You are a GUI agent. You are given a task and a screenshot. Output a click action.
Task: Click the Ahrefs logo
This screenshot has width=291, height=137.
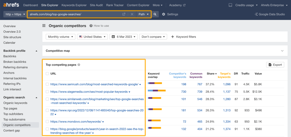(11, 5)
